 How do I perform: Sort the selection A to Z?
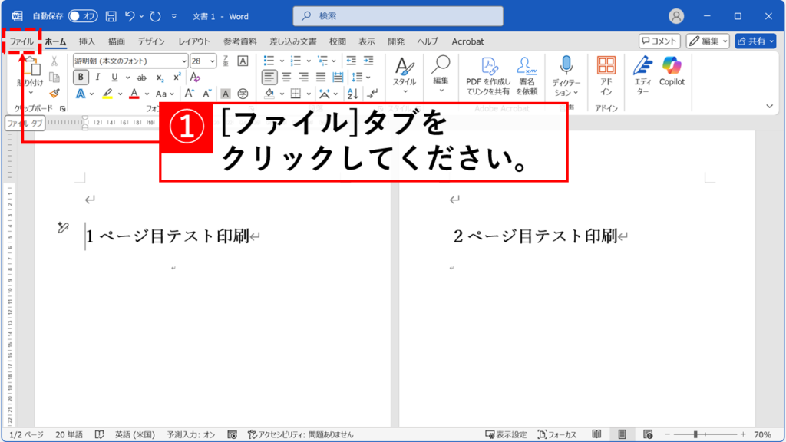tap(352, 94)
